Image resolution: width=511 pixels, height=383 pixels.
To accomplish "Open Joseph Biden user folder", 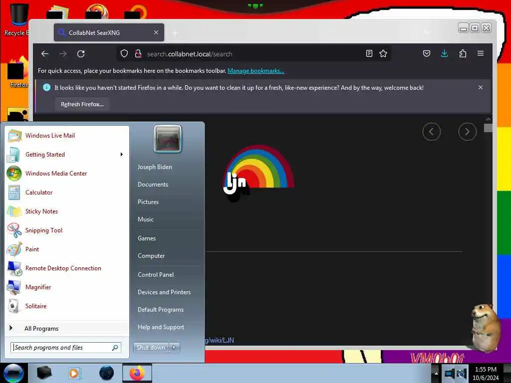I will pyautogui.click(x=155, y=167).
